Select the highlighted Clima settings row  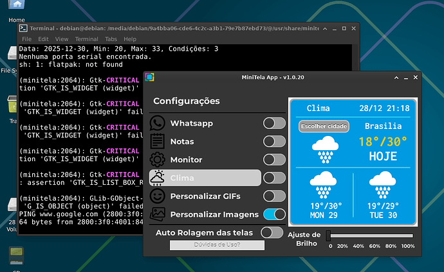(205, 178)
